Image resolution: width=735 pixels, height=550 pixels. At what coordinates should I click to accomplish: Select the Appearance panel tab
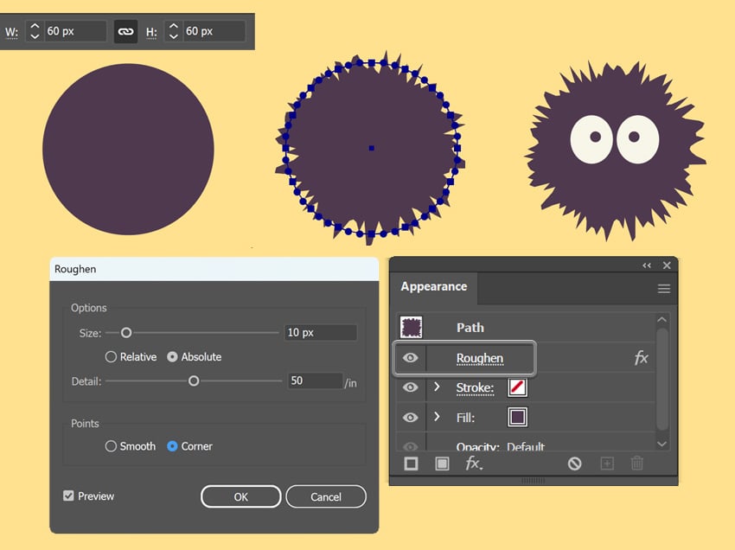433,287
